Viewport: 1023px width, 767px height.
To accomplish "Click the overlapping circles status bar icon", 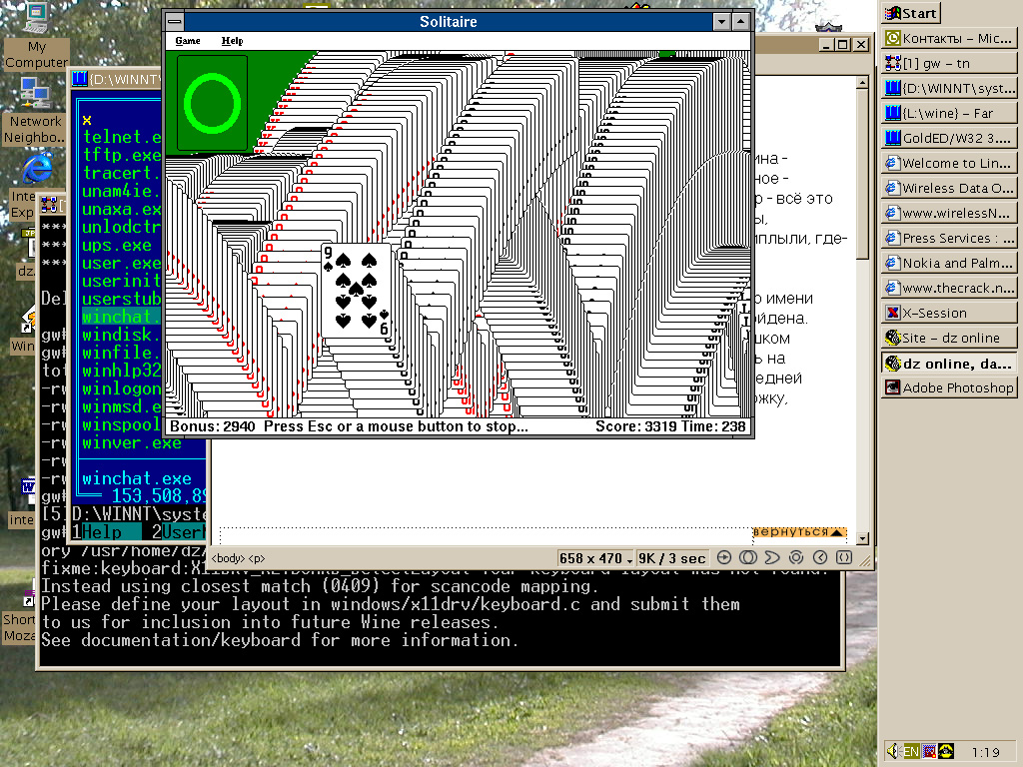I will click(748, 557).
